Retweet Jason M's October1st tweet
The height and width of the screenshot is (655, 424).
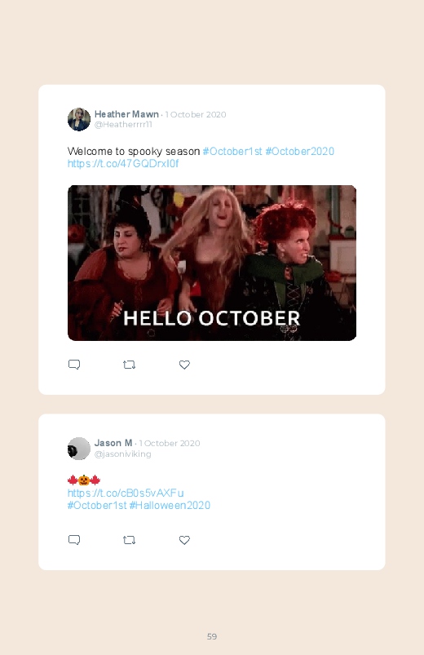(129, 540)
